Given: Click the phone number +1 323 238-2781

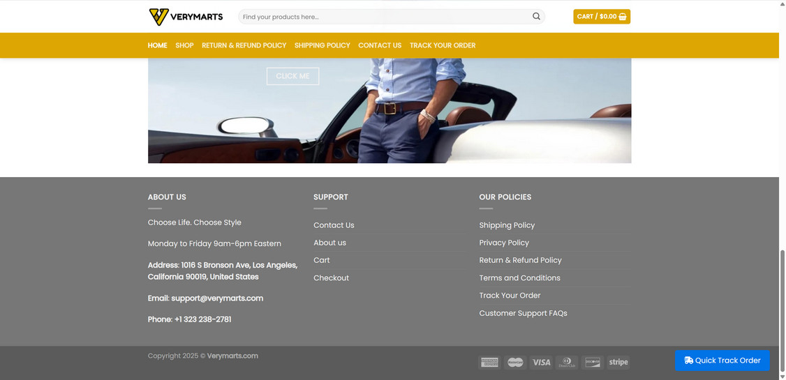Looking at the screenshot, I should click(x=203, y=319).
